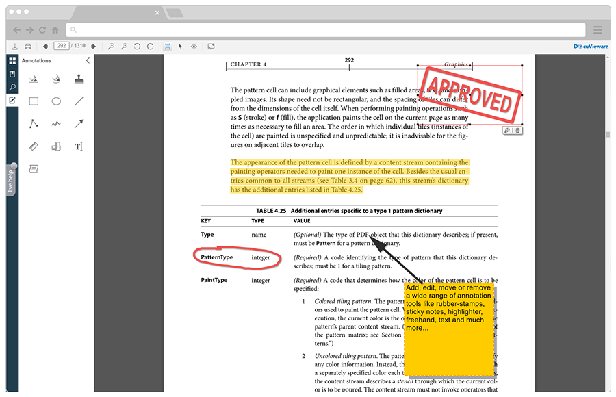Toggle annotation visibility with the eye icon
Image resolution: width=616 pixels, height=397 pixels.
(x=194, y=47)
